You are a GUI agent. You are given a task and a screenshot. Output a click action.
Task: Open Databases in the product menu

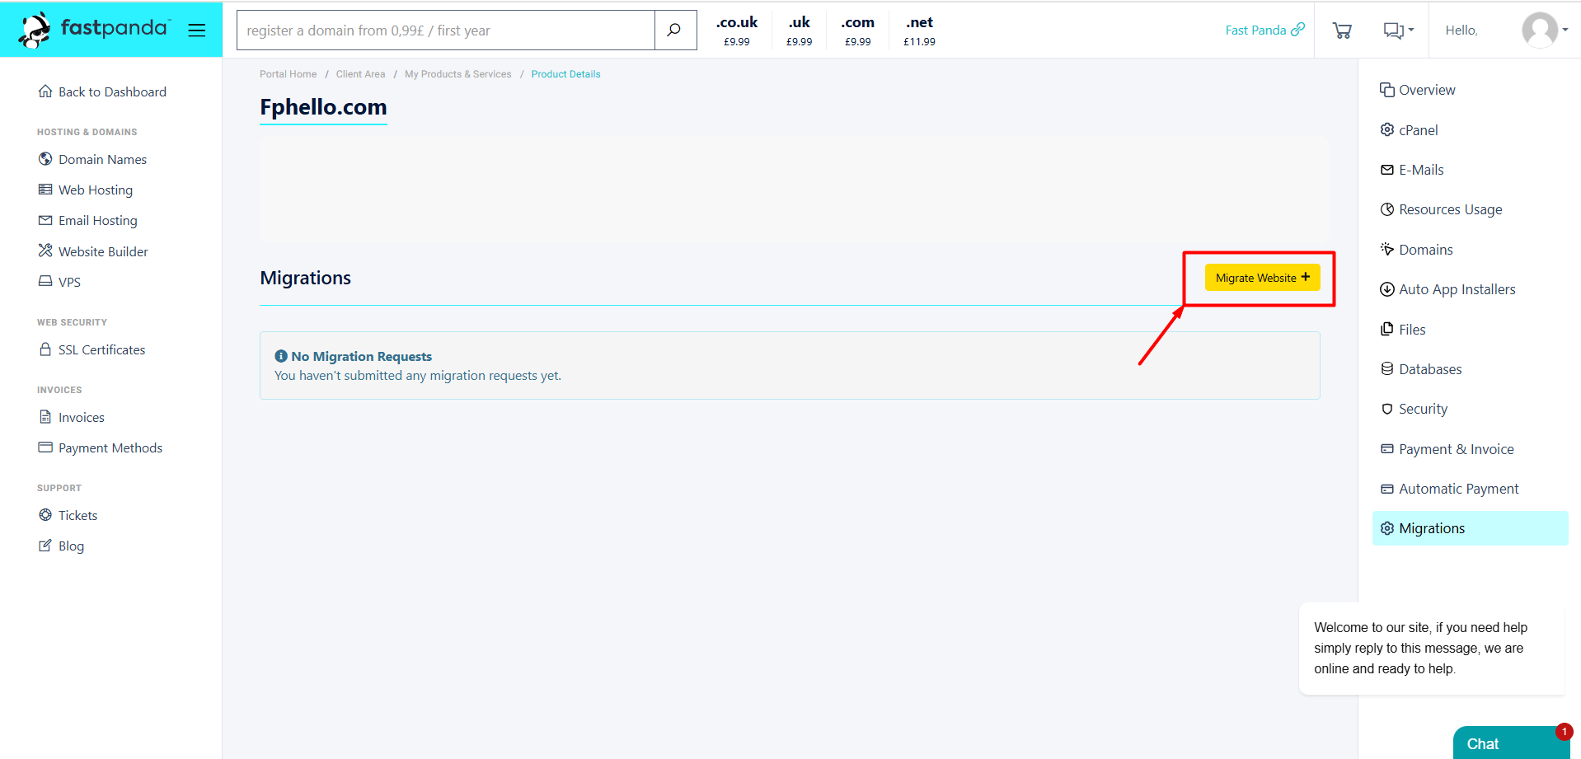(1429, 369)
